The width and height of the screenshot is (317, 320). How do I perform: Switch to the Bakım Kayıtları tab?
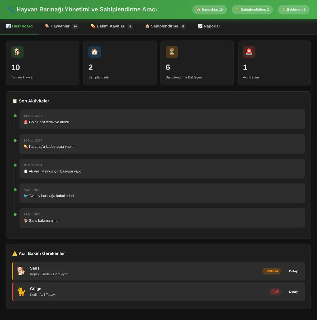(112, 26)
